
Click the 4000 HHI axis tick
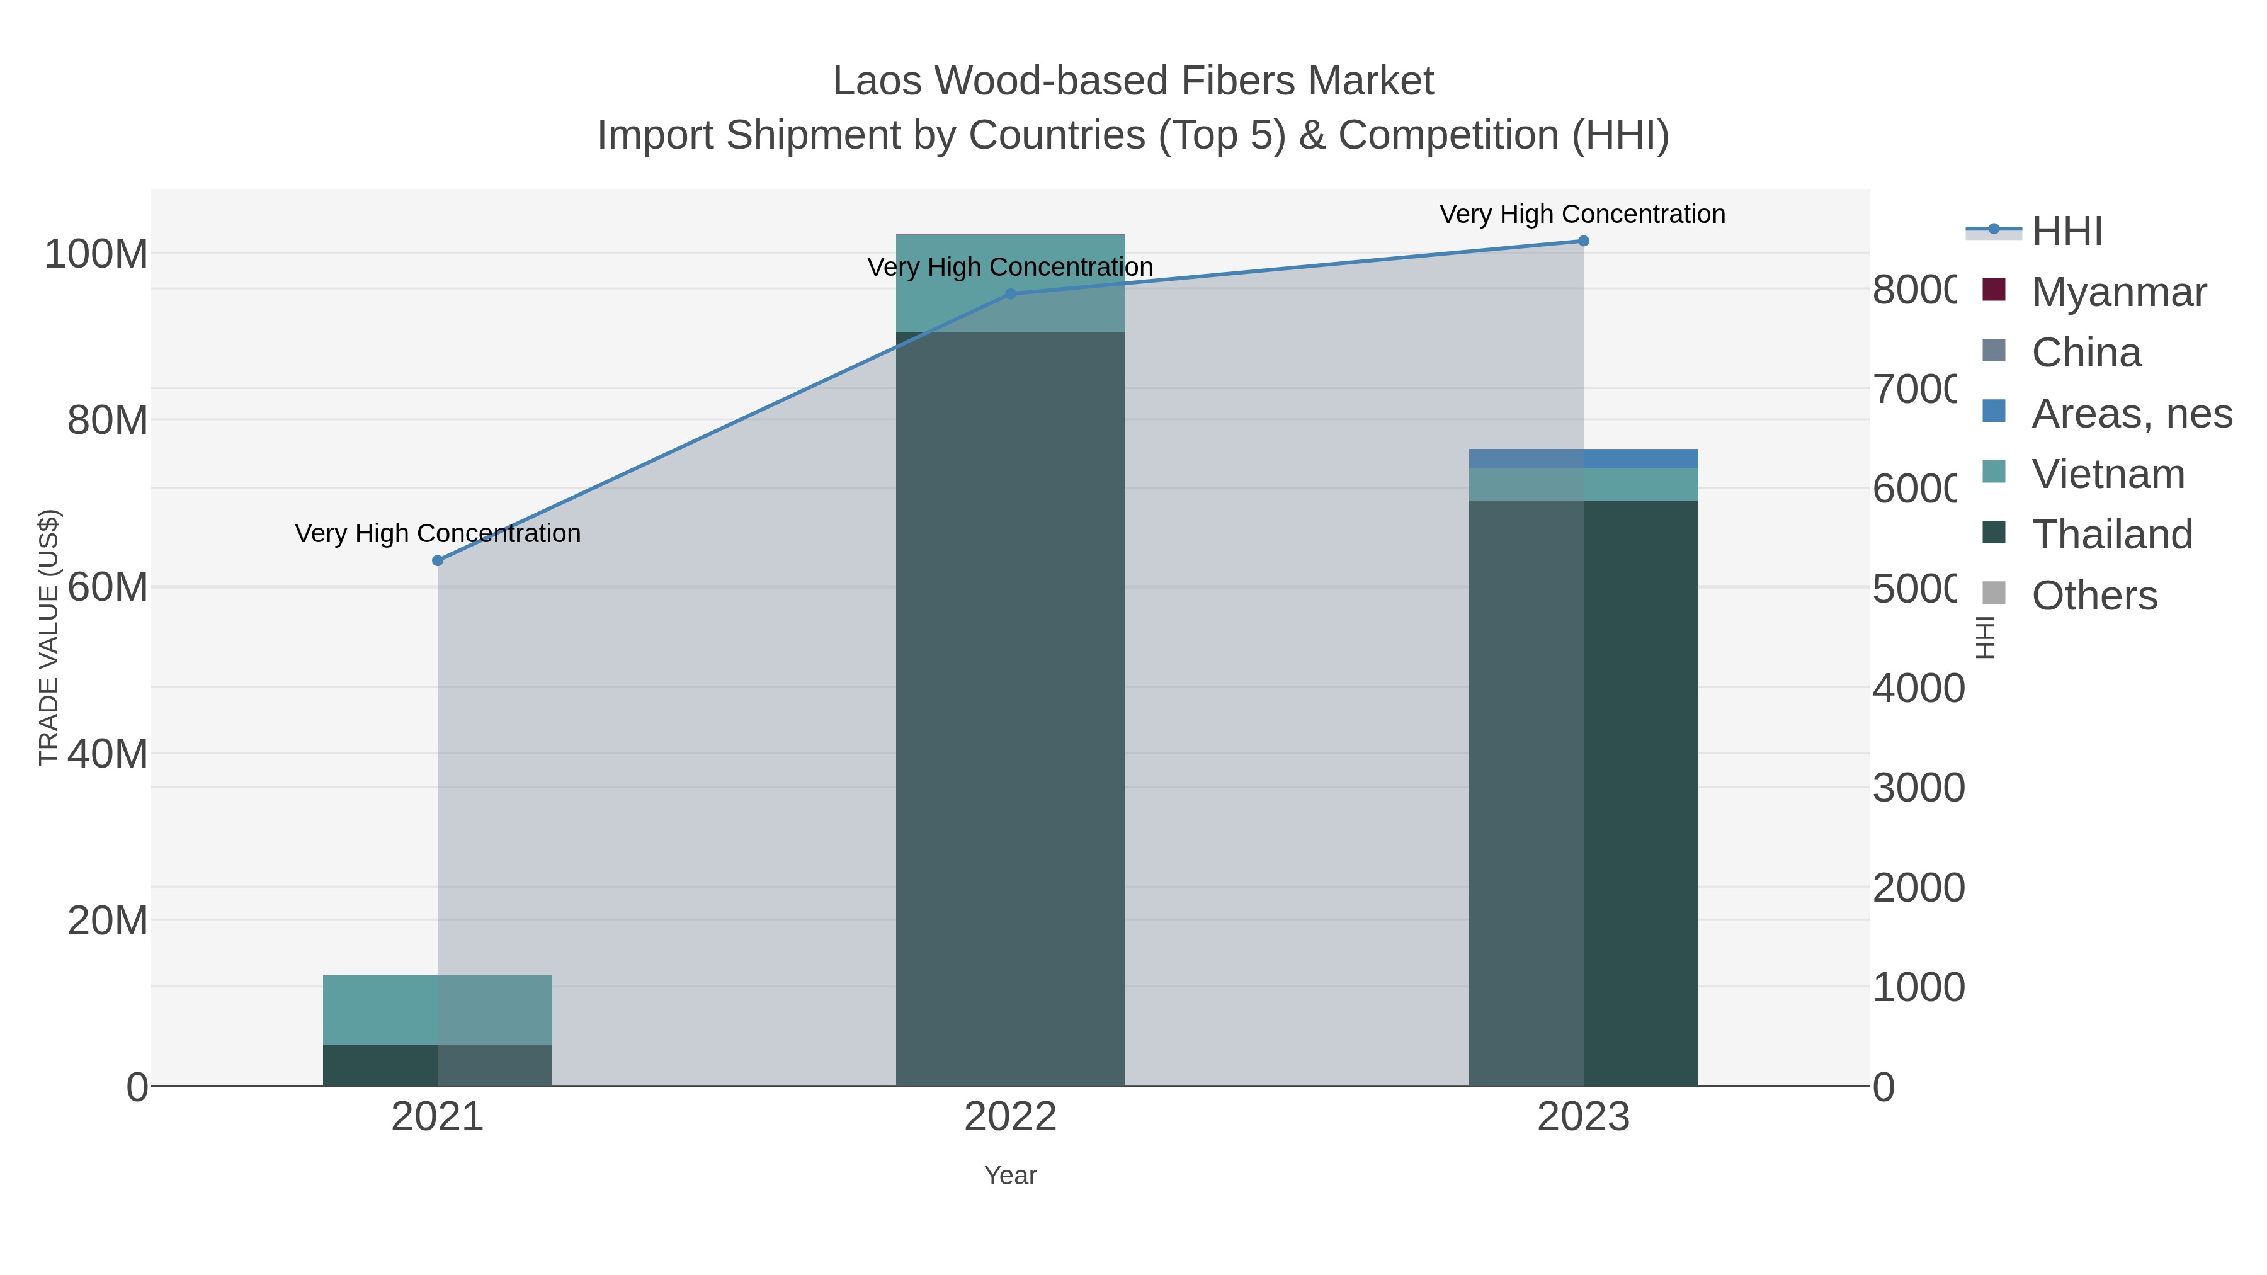pos(1919,688)
